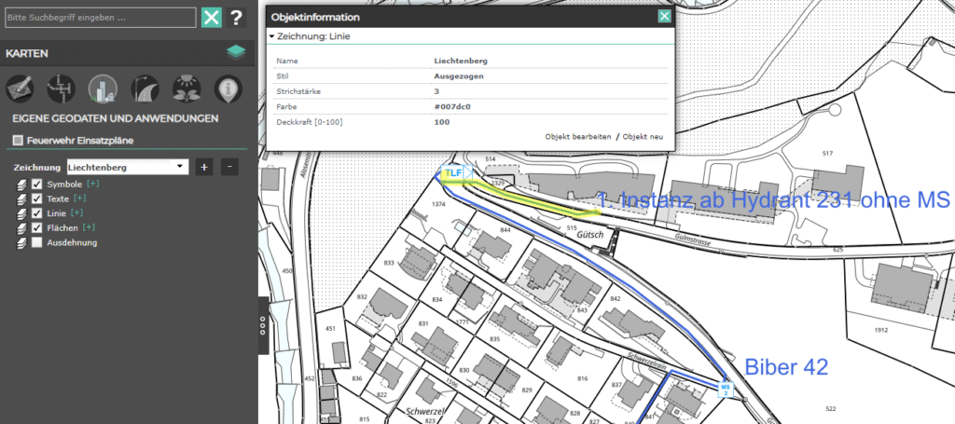The height and width of the screenshot is (424, 955).
Task: Open the map layers stack icon
Action: point(235,53)
